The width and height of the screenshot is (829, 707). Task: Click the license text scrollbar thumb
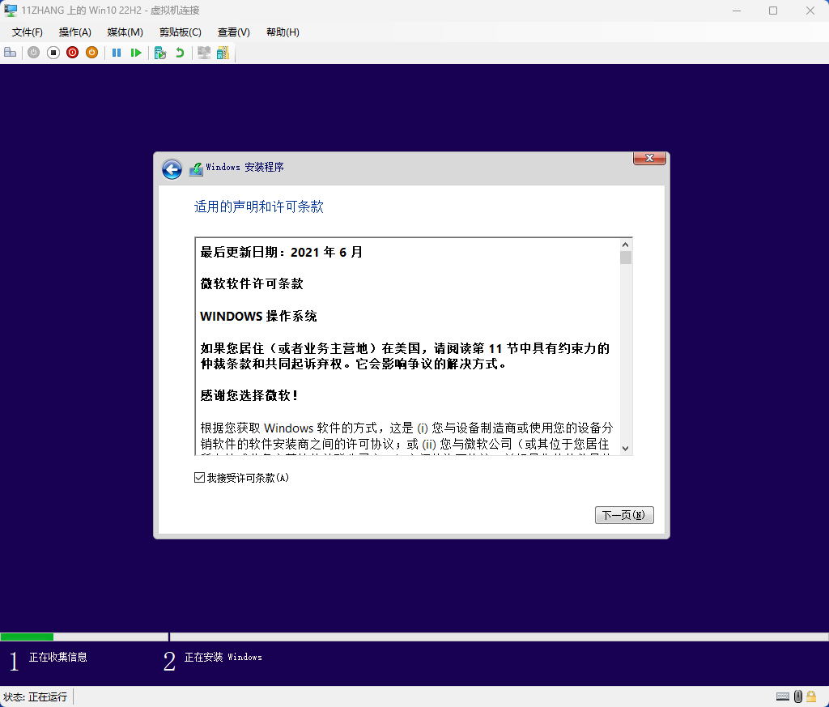(x=626, y=258)
